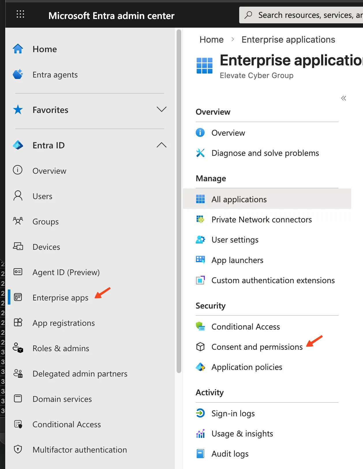
Task: Click the Sign-in logs arrow icon
Action: click(x=200, y=413)
